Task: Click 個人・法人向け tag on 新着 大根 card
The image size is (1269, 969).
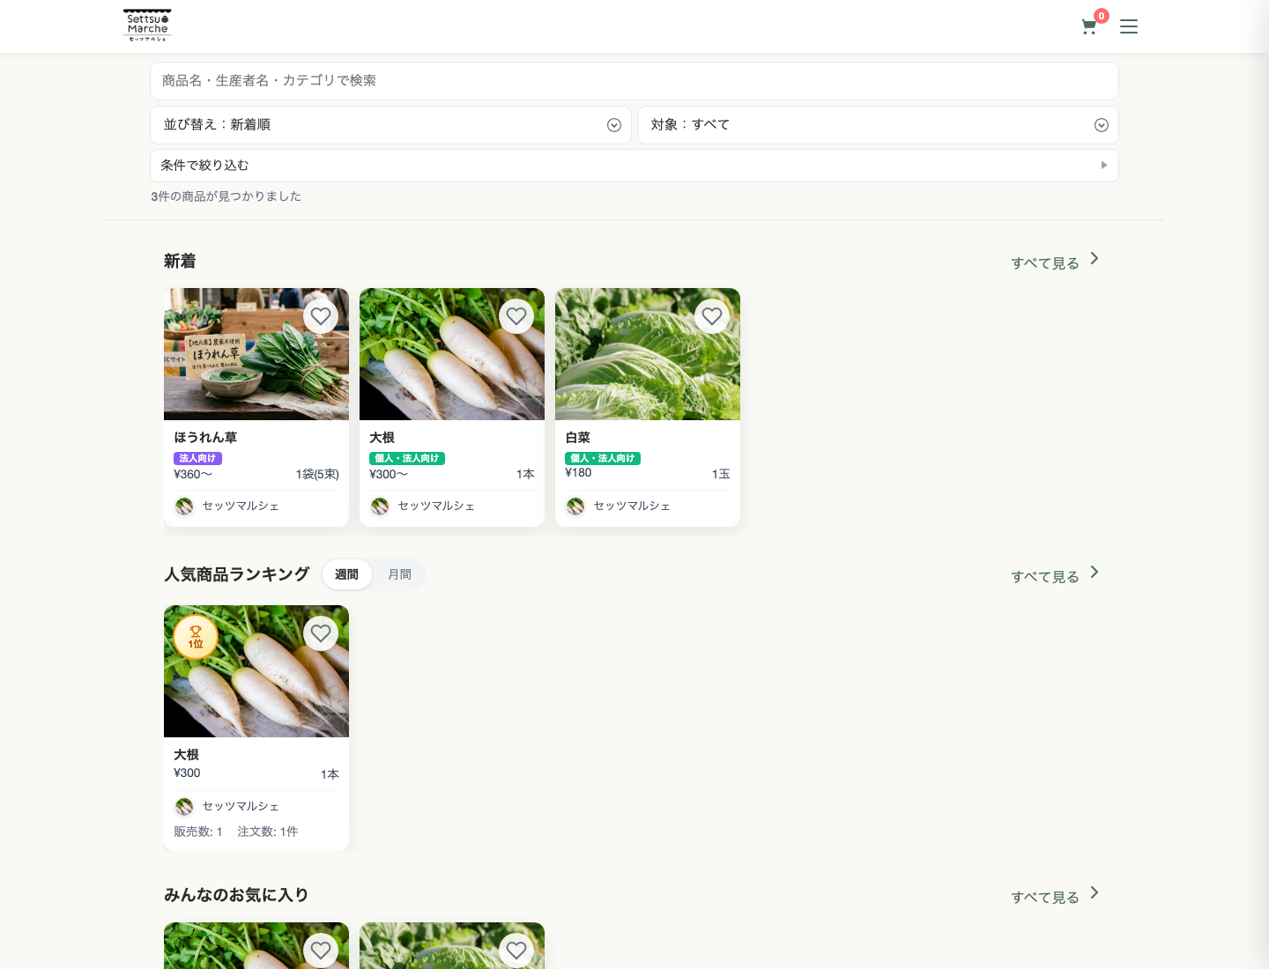Action: pos(407,458)
